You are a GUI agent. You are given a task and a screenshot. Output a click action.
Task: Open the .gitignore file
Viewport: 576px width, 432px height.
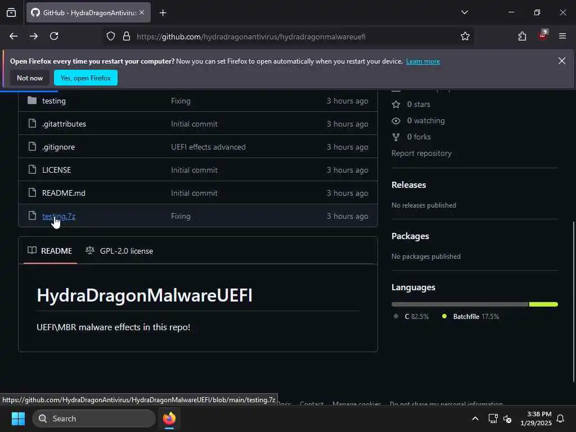(x=58, y=147)
